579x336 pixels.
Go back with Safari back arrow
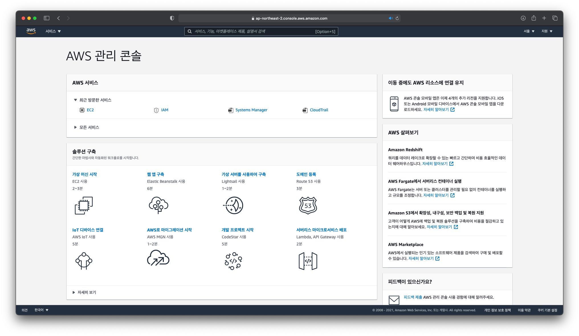click(x=58, y=18)
